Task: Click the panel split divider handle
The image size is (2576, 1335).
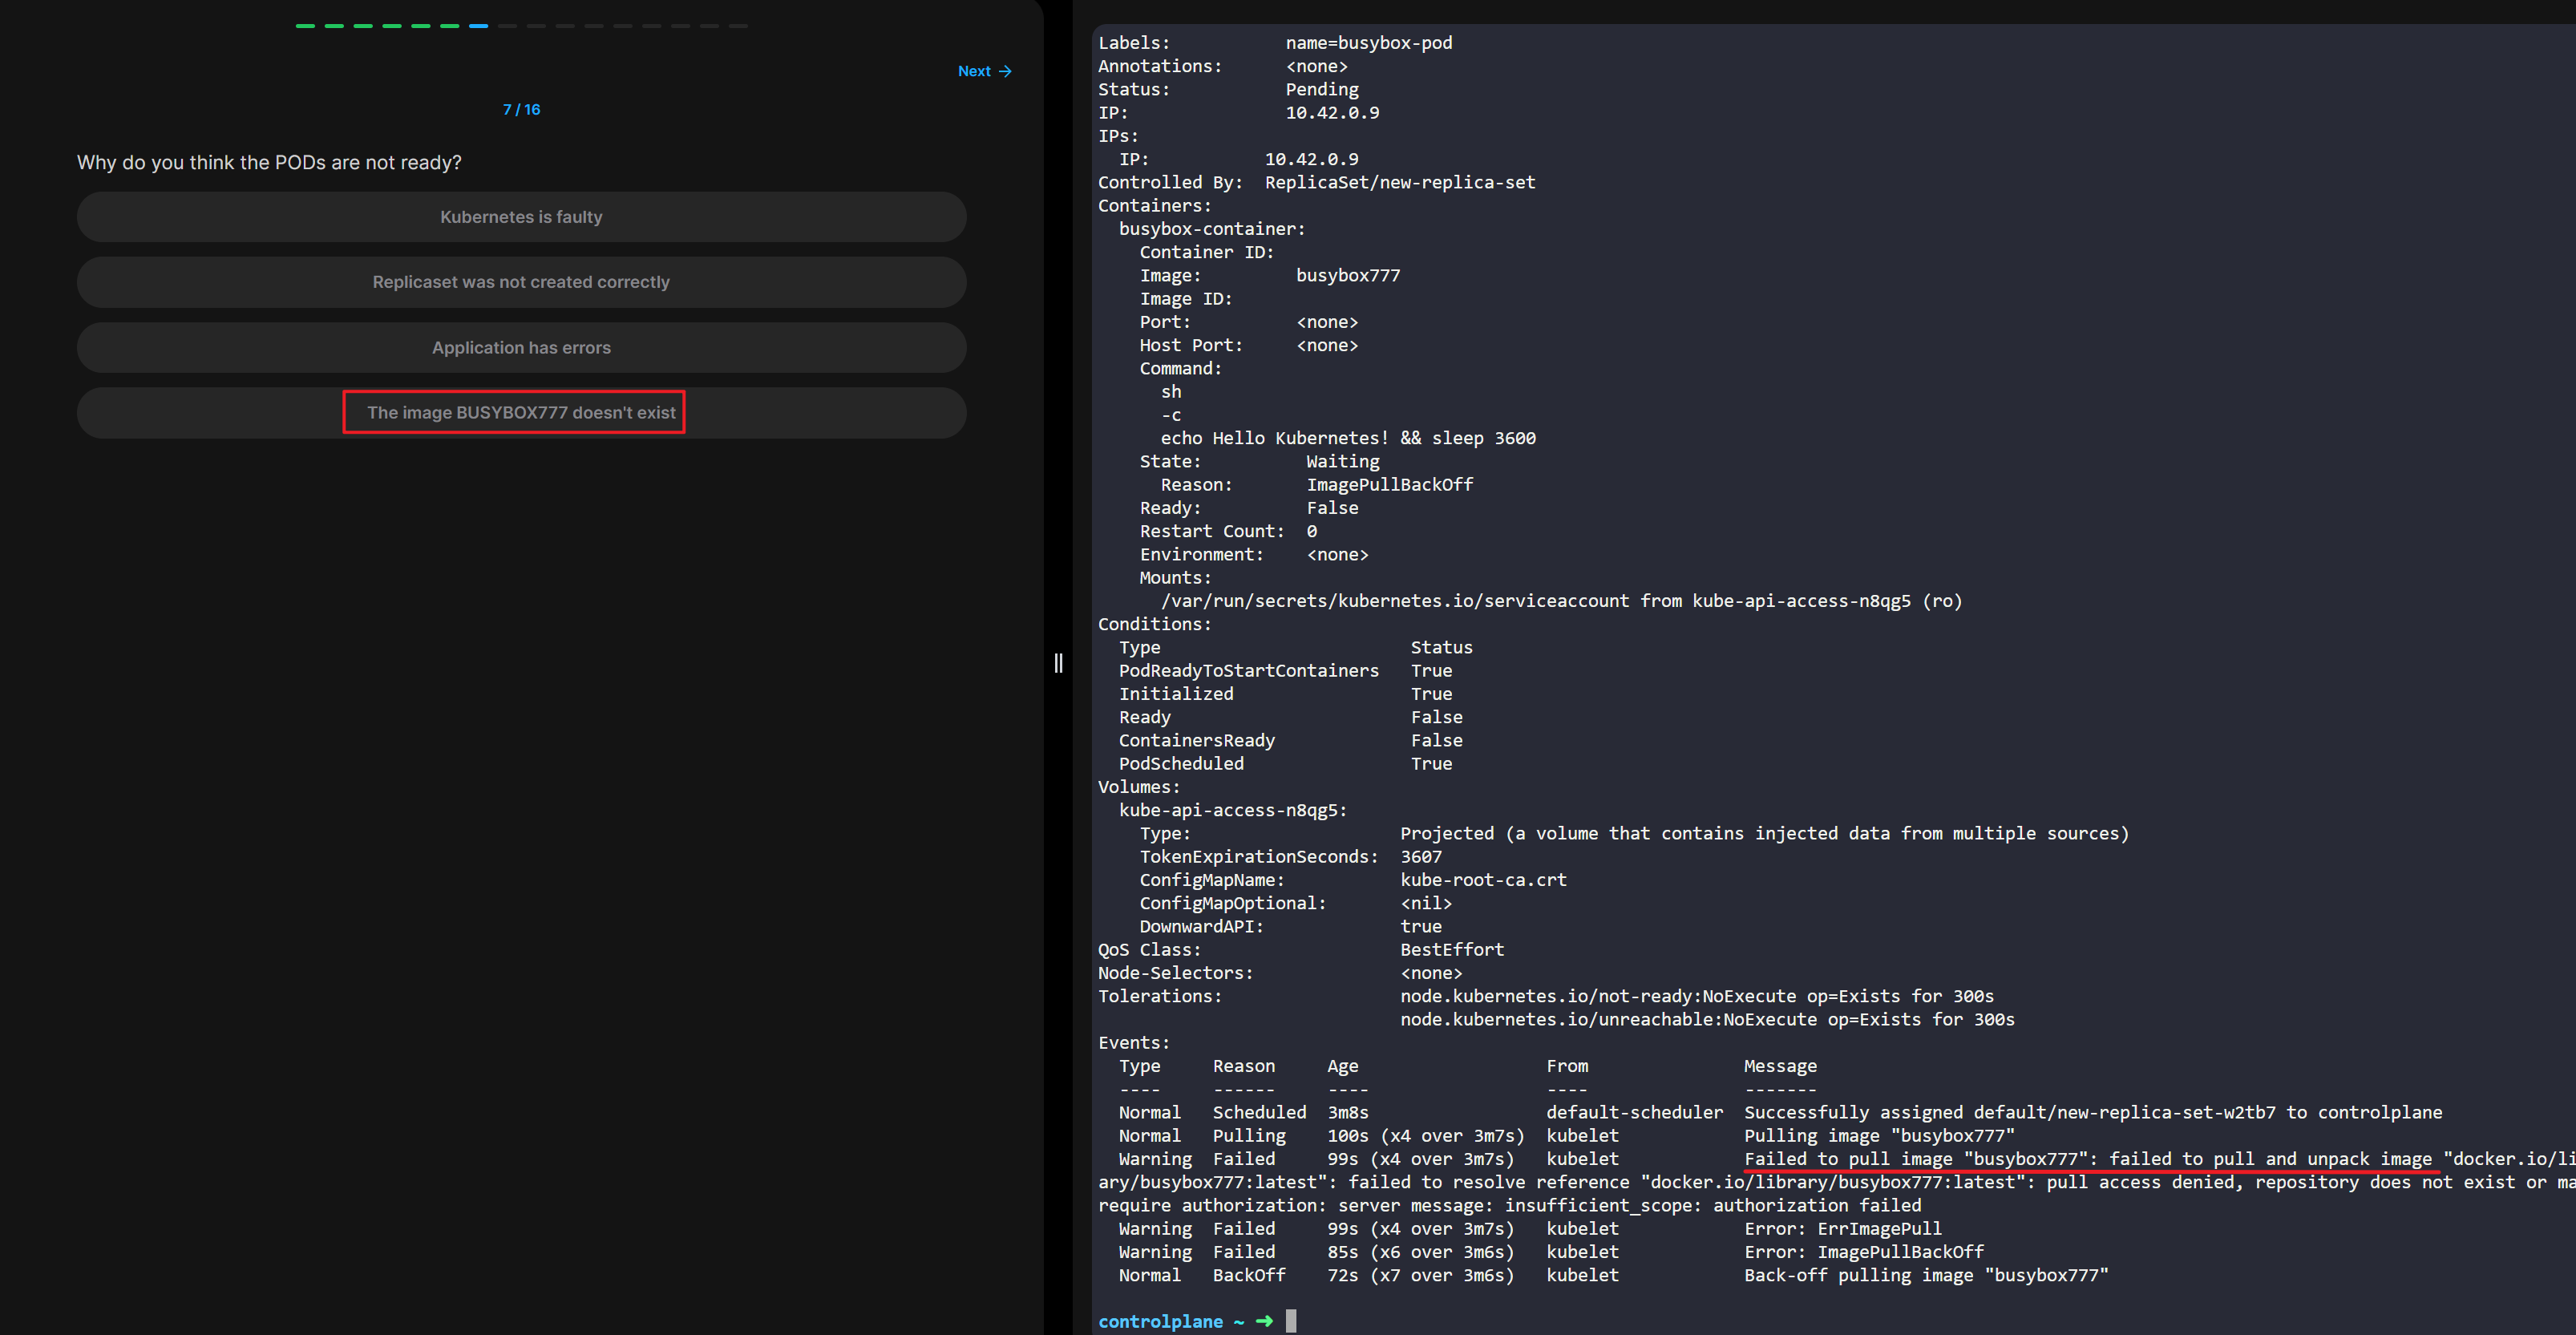Action: coord(1058,663)
